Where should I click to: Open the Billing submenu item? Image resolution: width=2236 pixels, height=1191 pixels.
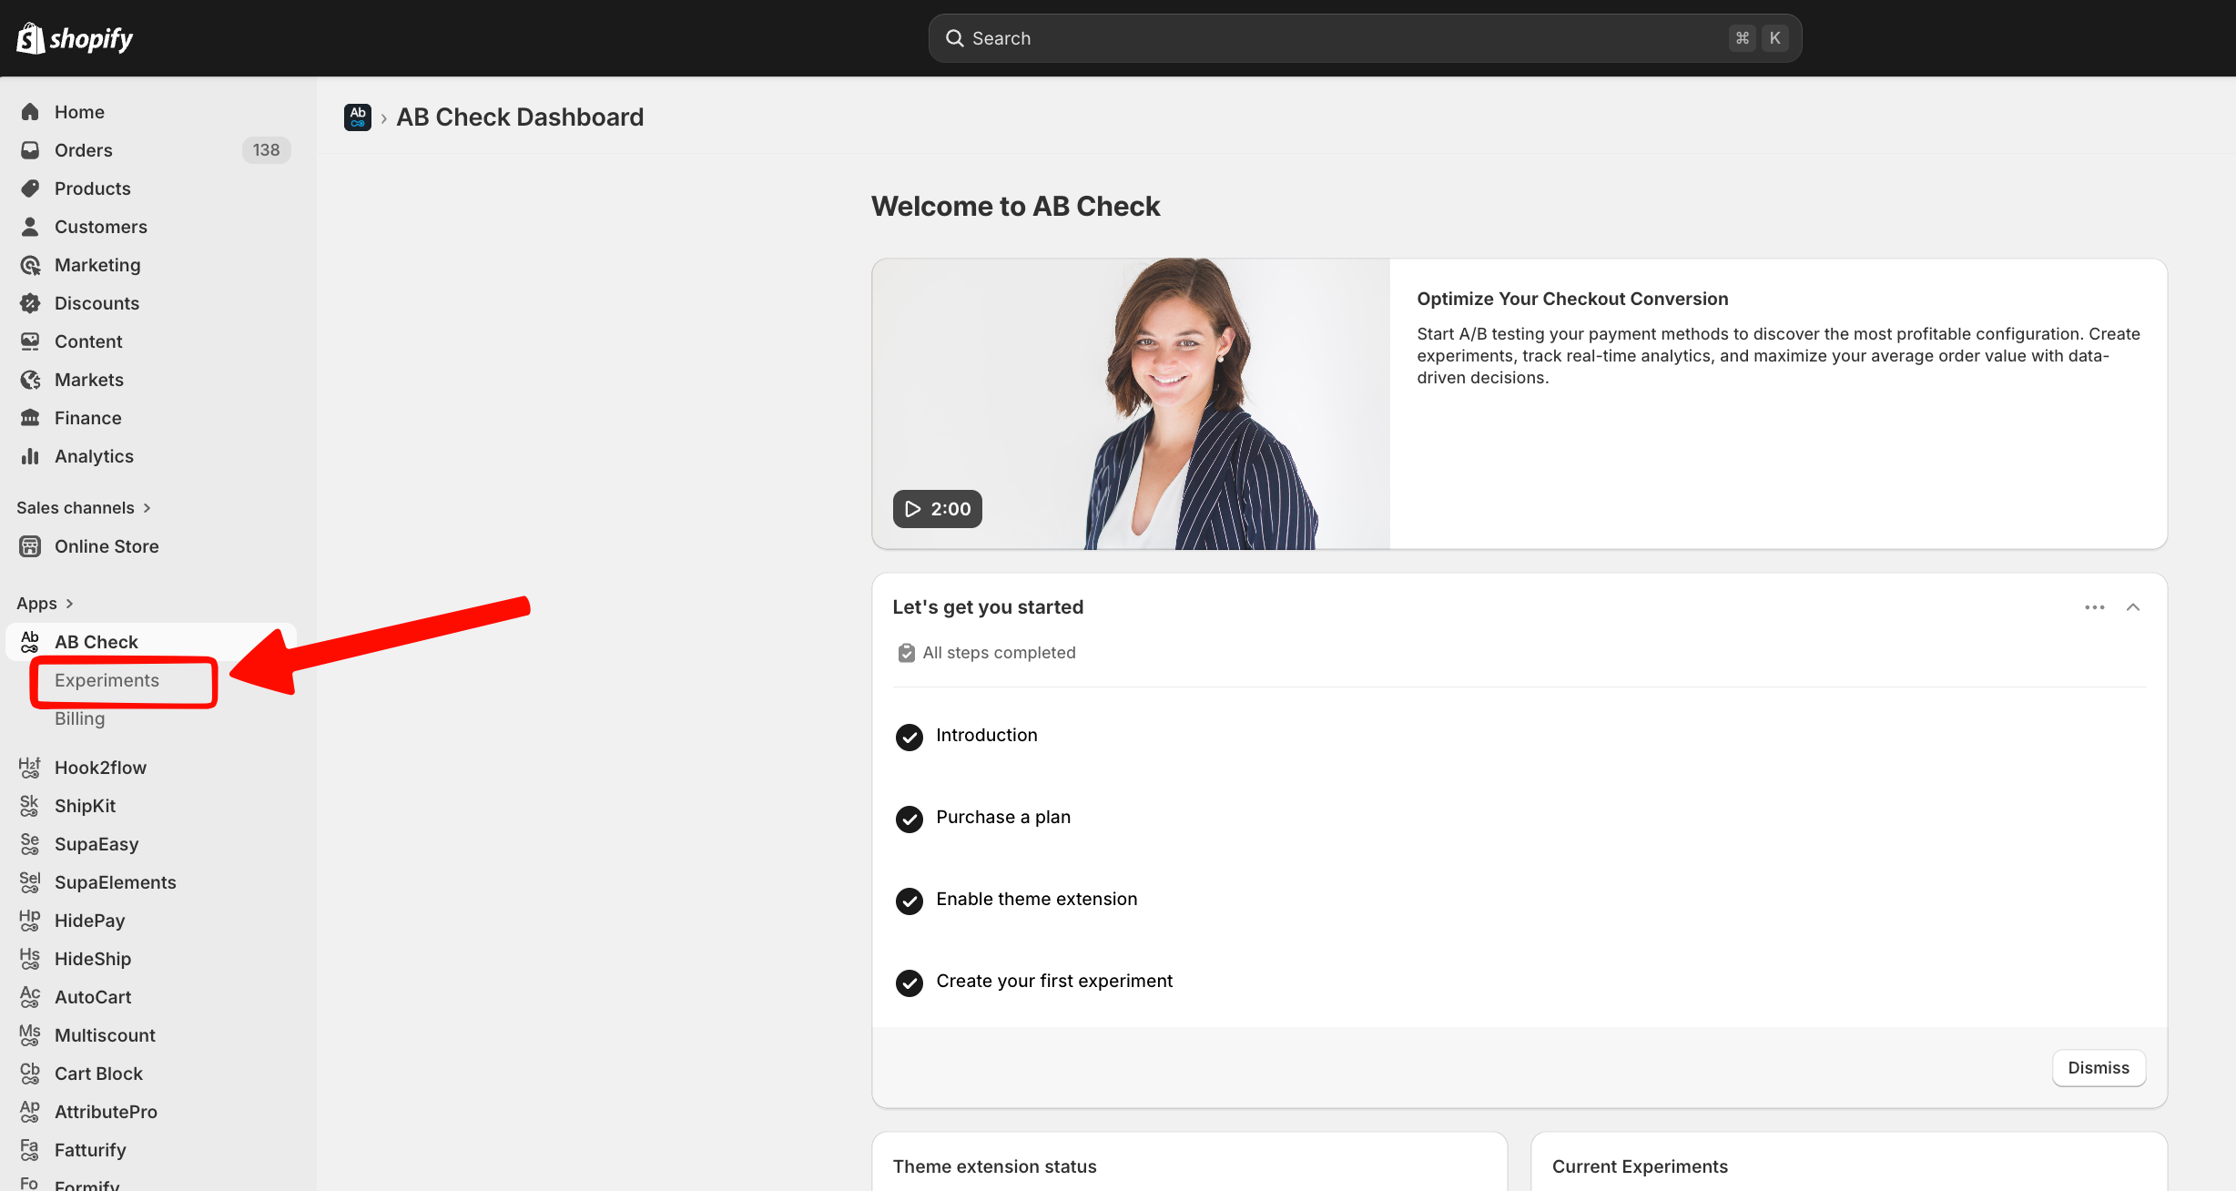tap(79, 718)
